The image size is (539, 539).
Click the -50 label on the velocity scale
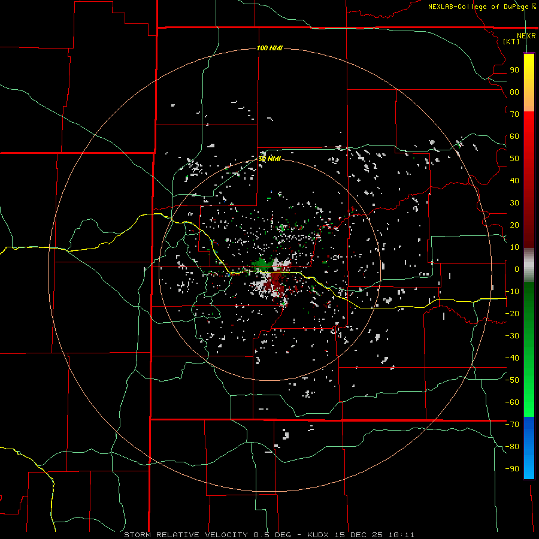[512, 380]
